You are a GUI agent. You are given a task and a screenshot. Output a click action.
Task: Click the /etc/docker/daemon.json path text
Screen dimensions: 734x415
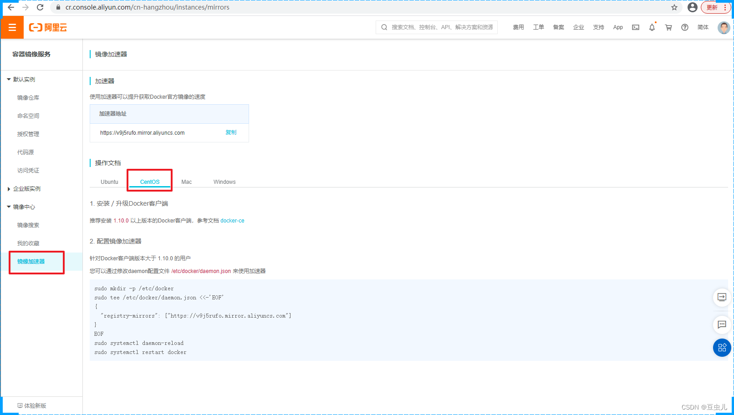[201, 271]
